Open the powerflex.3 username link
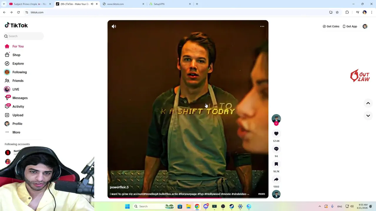The width and height of the screenshot is (376, 211). pos(119,187)
